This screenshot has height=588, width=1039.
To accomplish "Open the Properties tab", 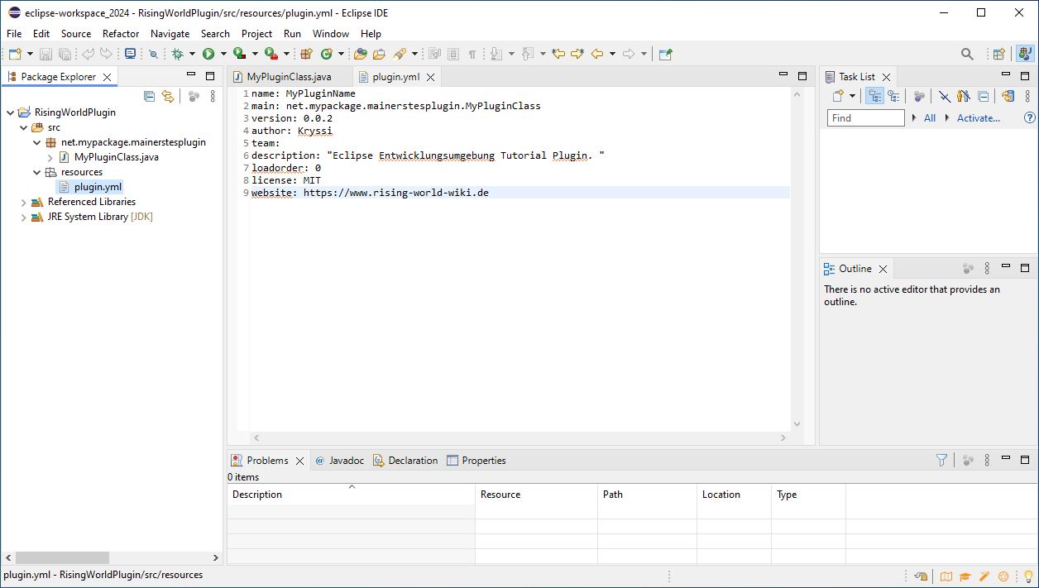I will pos(476,461).
